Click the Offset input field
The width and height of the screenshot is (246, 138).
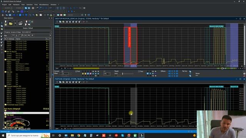click(66, 73)
